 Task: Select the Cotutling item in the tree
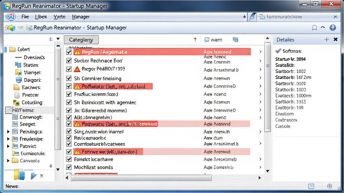32,103
